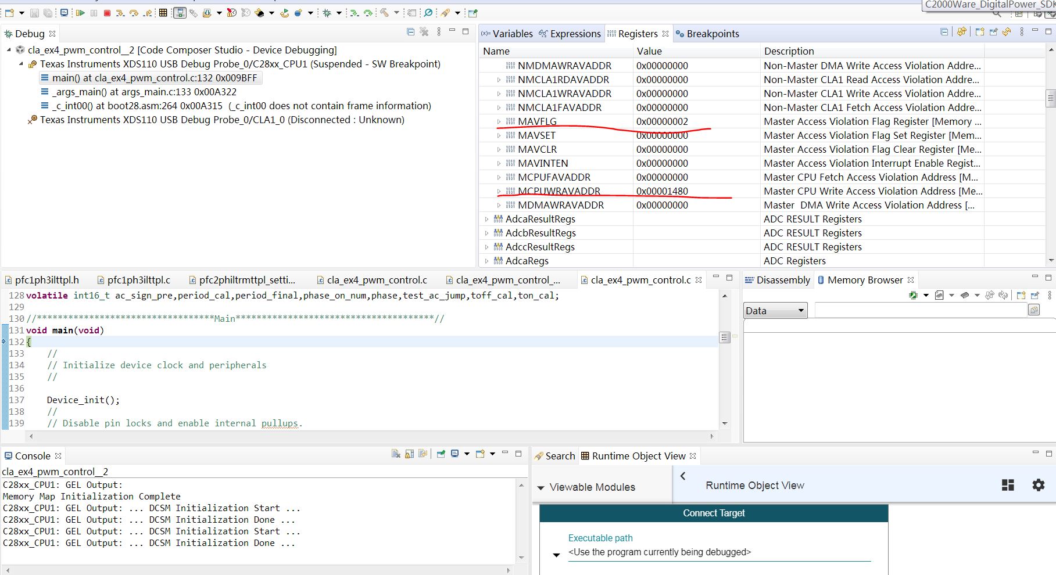Click the Step Over toolbar icon
Viewport: 1056px width, 575px height.
click(134, 13)
